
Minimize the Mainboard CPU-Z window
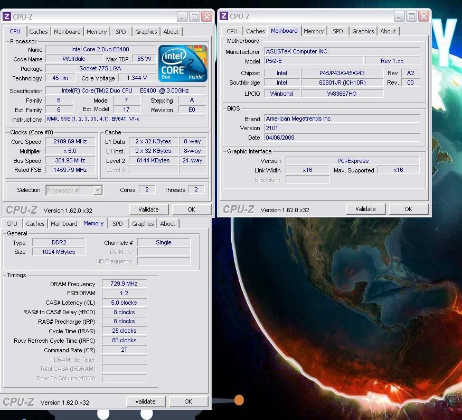pos(400,16)
